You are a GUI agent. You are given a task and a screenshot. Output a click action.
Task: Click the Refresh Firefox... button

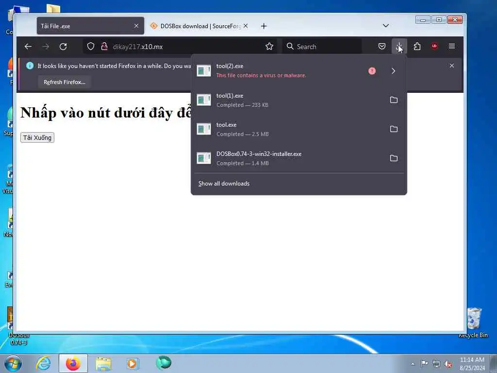tap(65, 82)
